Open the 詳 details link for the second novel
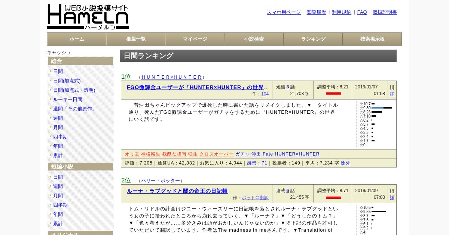This screenshot has height=235, width=449. point(392,198)
